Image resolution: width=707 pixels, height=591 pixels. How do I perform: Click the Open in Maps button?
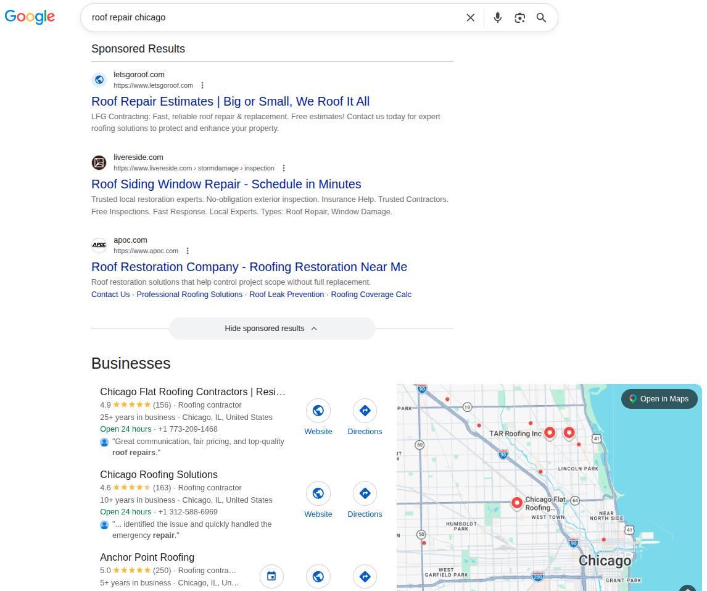tap(659, 399)
